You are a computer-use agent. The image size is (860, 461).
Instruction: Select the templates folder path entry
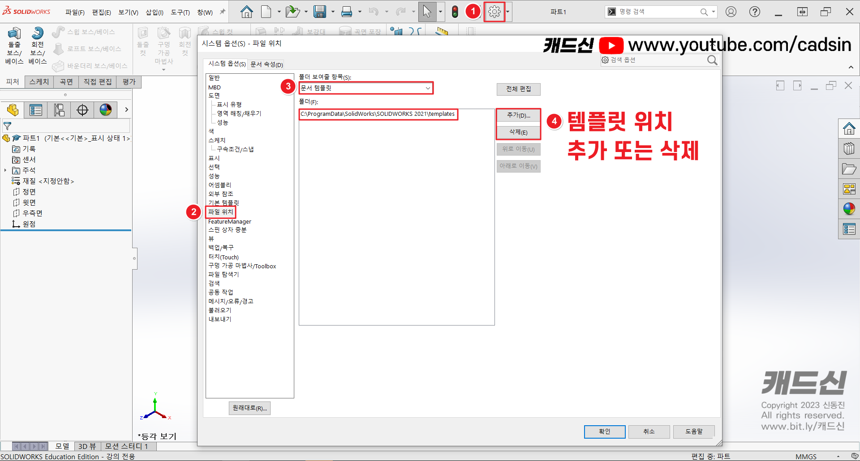pos(378,114)
